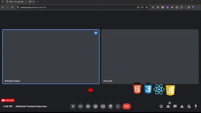Click the red SUBSCRIBE button
The image size is (201, 113).
[x=8, y=100]
